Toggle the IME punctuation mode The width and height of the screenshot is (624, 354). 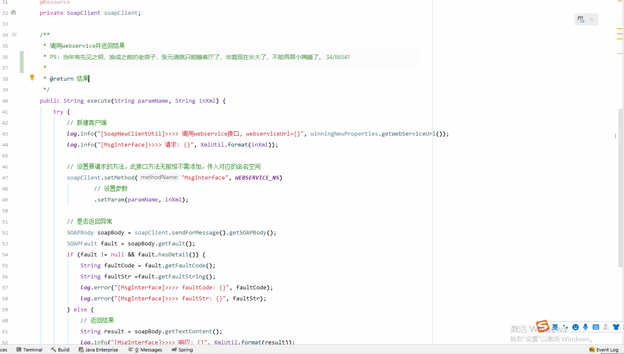565,327
